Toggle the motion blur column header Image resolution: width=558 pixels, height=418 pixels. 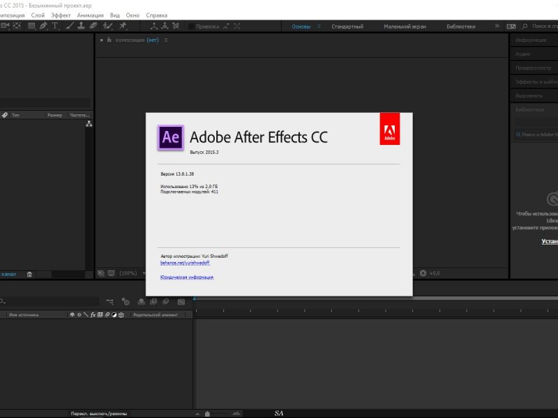pos(107,315)
